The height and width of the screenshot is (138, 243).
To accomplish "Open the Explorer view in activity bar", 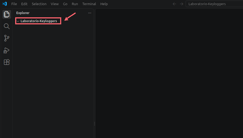I will [7, 14].
